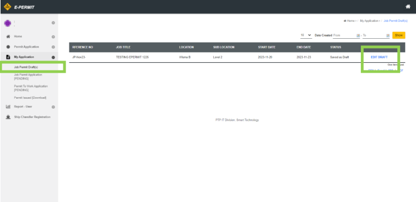The height and width of the screenshot is (202, 416).
Task: Open Job Permit Draft(s) sidebar item
Action: [x=26, y=67]
